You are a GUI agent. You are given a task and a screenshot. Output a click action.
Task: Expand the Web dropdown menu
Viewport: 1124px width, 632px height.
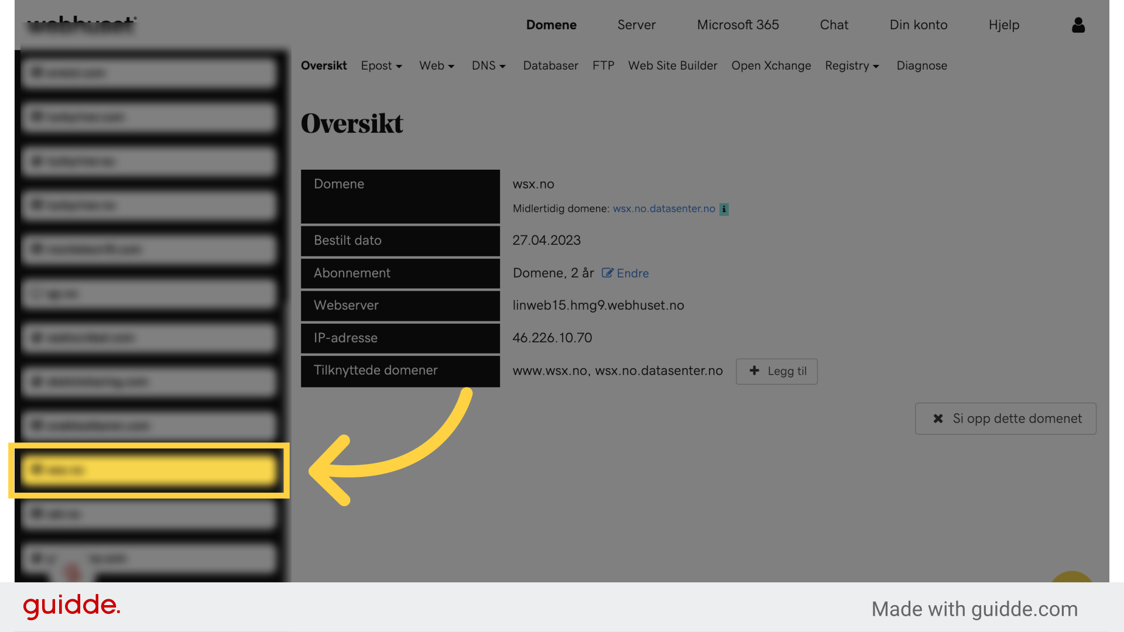[x=437, y=66]
